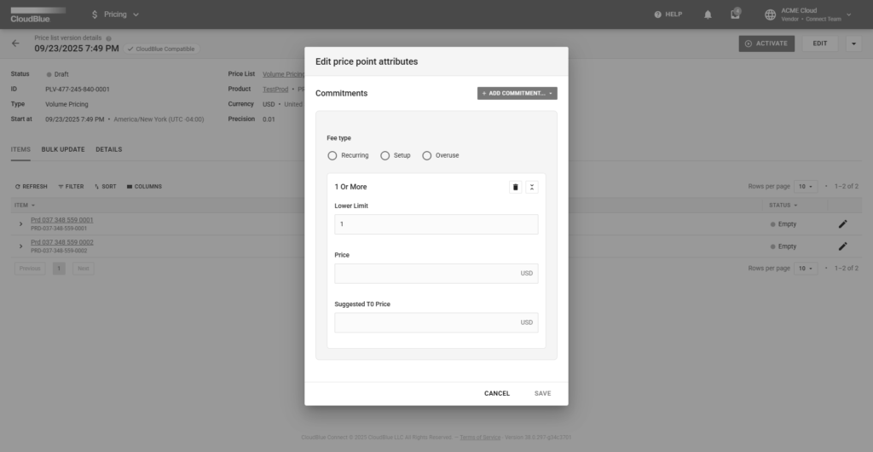Expand the Pricing module menu
The image size is (873, 452).
click(114, 14)
